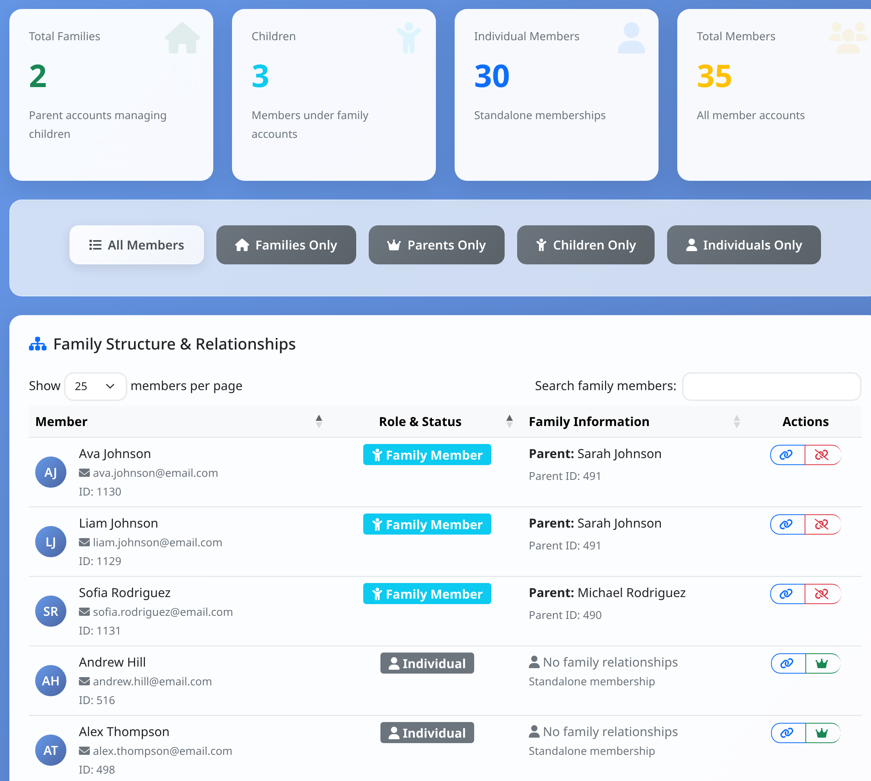871x781 pixels.
Task: Filter by Families Only
Action: pos(286,245)
